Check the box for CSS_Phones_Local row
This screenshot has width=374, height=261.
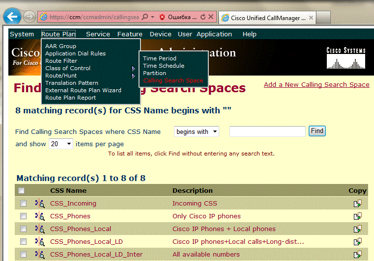tap(23, 229)
